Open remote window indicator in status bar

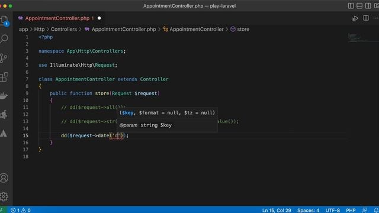[x=2, y=210]
